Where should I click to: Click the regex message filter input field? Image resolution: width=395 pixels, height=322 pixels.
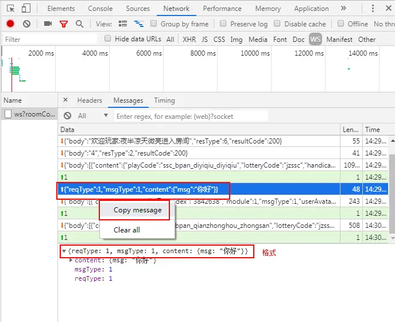click(191, 117)
